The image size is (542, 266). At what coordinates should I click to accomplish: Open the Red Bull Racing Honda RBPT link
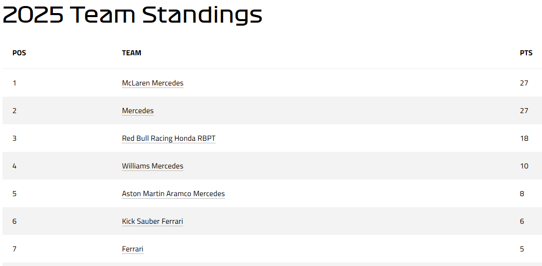(169, 138)
